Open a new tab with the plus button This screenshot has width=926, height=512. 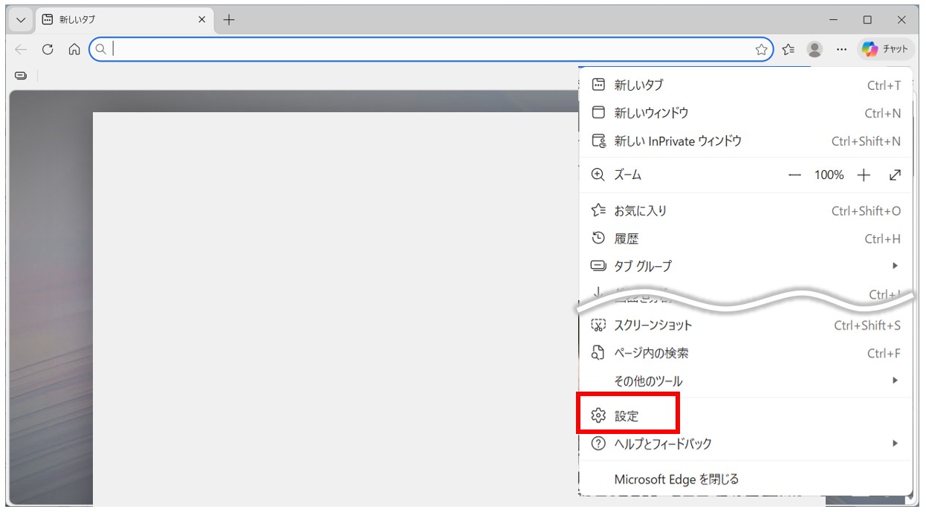coord(229,19)
